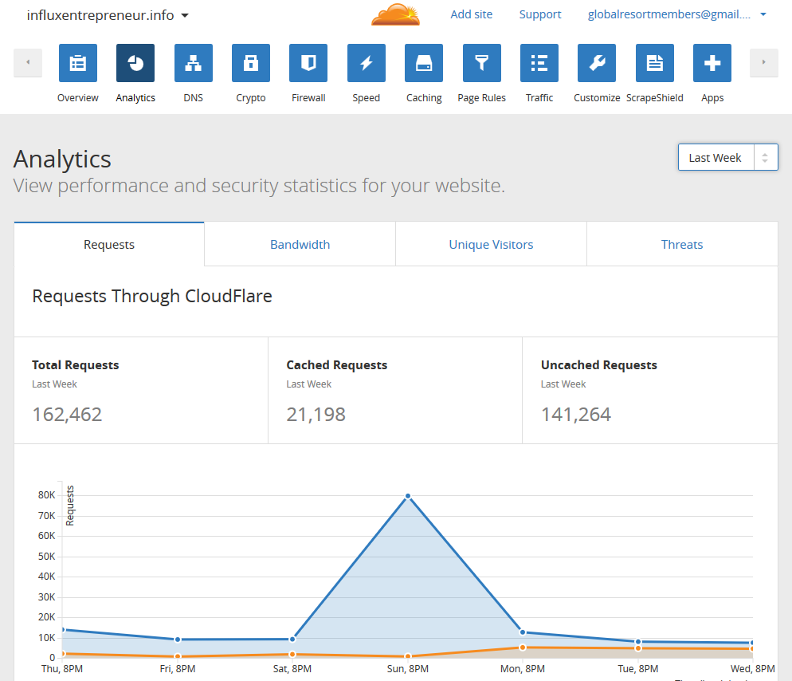The width and height of the screenshot is (792, 681).
Task: Switch to the Threats tab
Action: 682,244
